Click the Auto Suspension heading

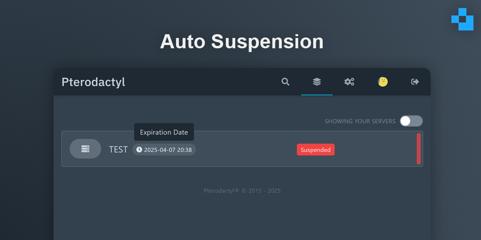pyautogui.click(x=242, y=41)
